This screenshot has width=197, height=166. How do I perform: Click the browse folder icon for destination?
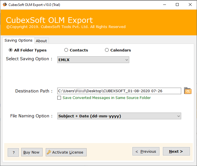coord(188,91)
